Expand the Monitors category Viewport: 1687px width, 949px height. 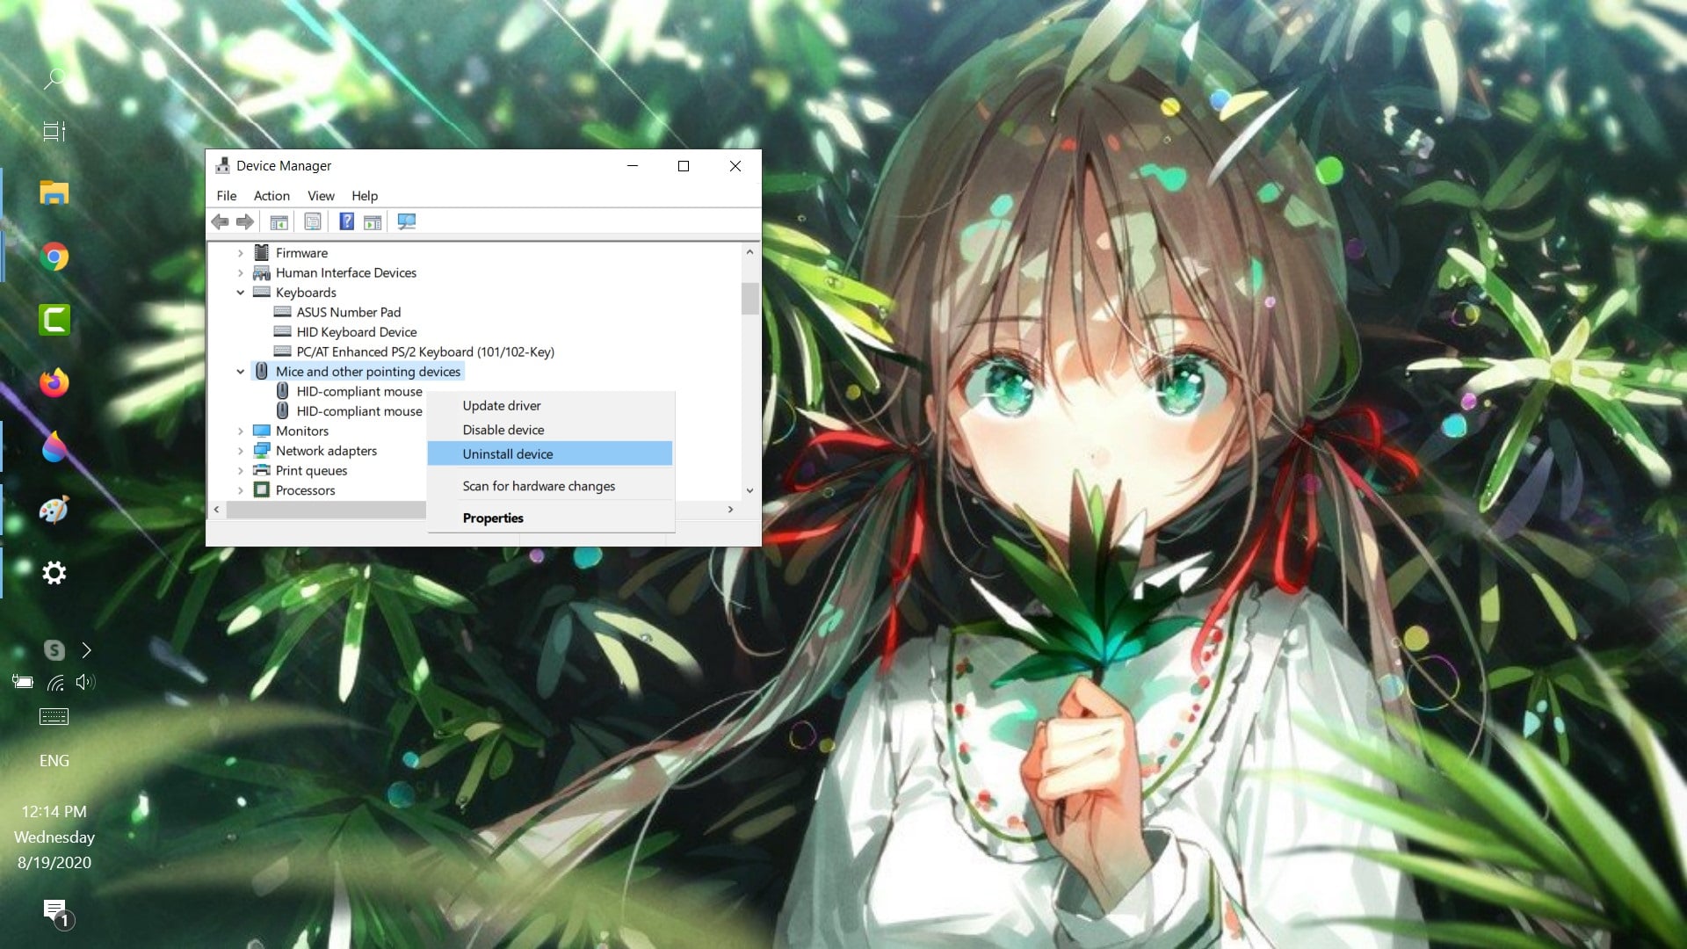240,431
